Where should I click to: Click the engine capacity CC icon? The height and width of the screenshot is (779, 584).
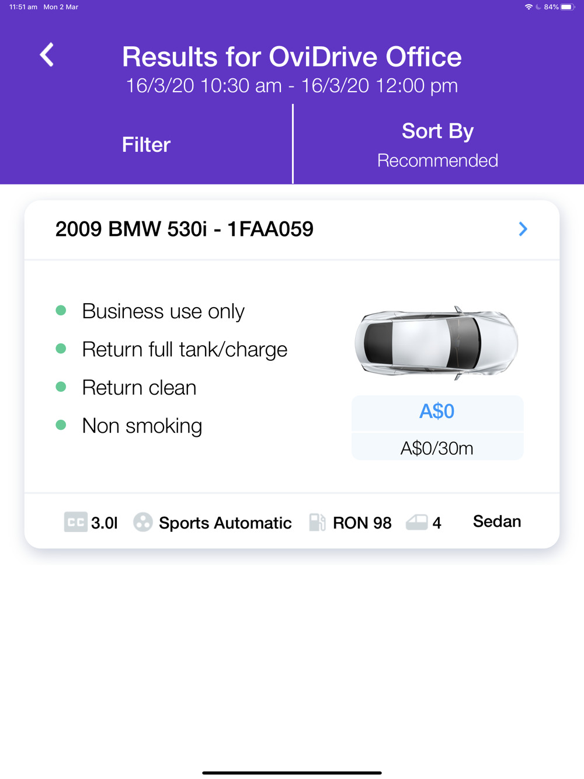(75, 522)
